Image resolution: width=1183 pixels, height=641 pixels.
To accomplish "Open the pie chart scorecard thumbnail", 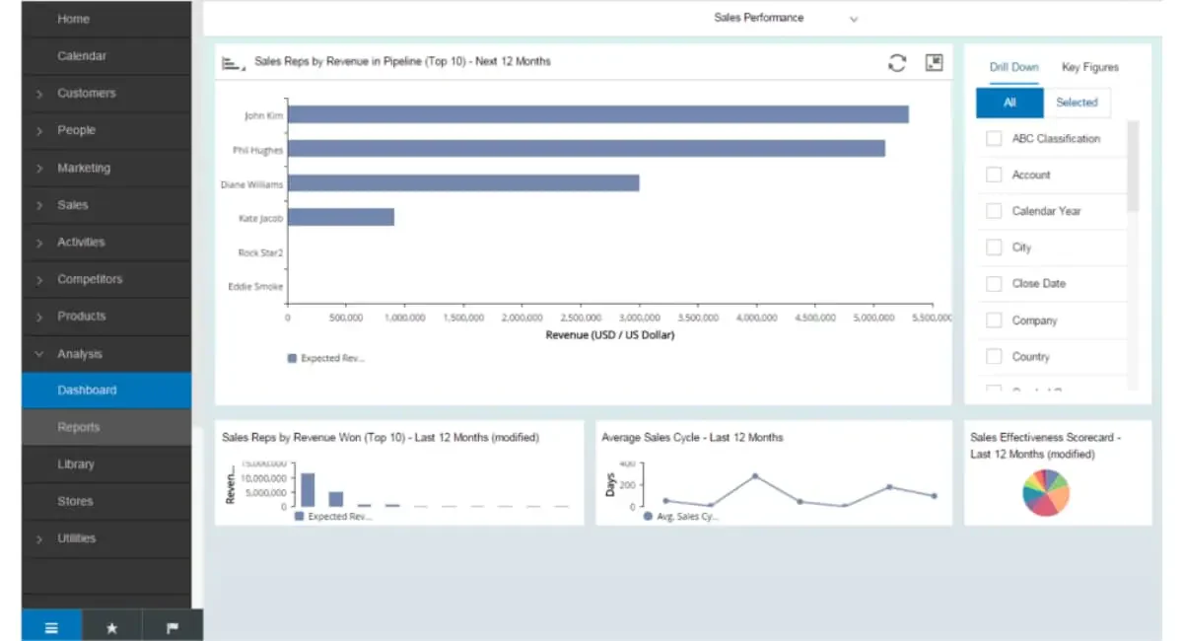I will (1045, 491).
